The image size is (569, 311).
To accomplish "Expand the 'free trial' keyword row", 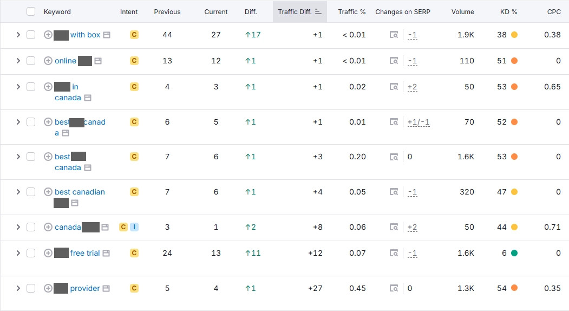I will [18, 253].
